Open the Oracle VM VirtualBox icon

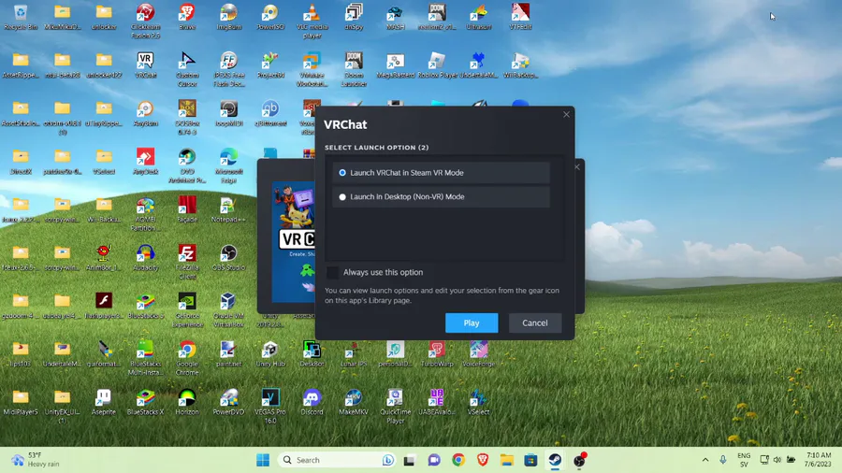coord(229,310)
